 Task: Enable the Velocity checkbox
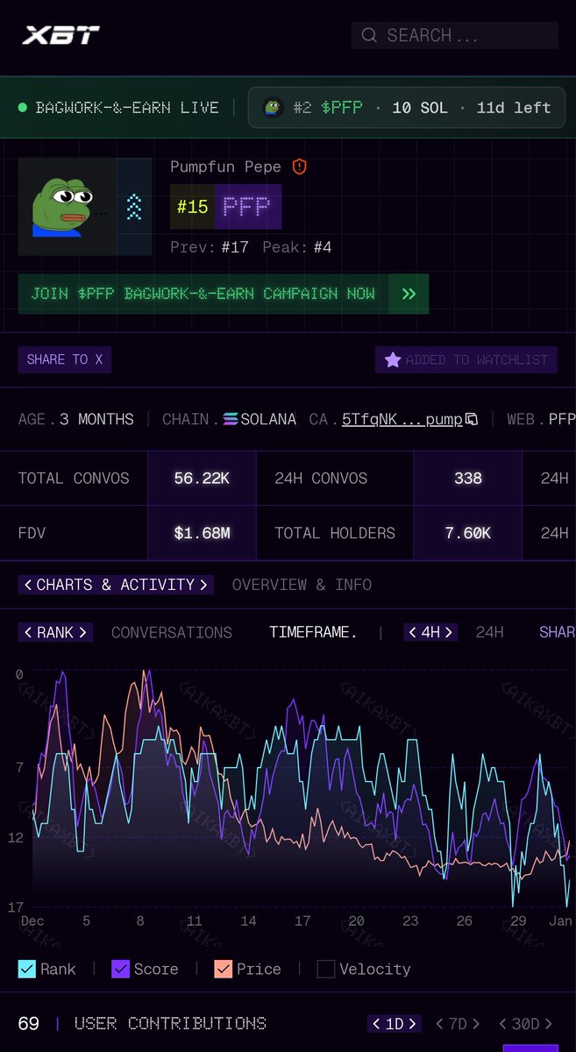pyautogui.click(x=326, y=969)
